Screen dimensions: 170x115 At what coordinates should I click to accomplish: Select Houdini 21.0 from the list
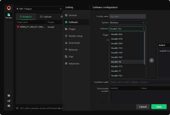click(127, 39)
